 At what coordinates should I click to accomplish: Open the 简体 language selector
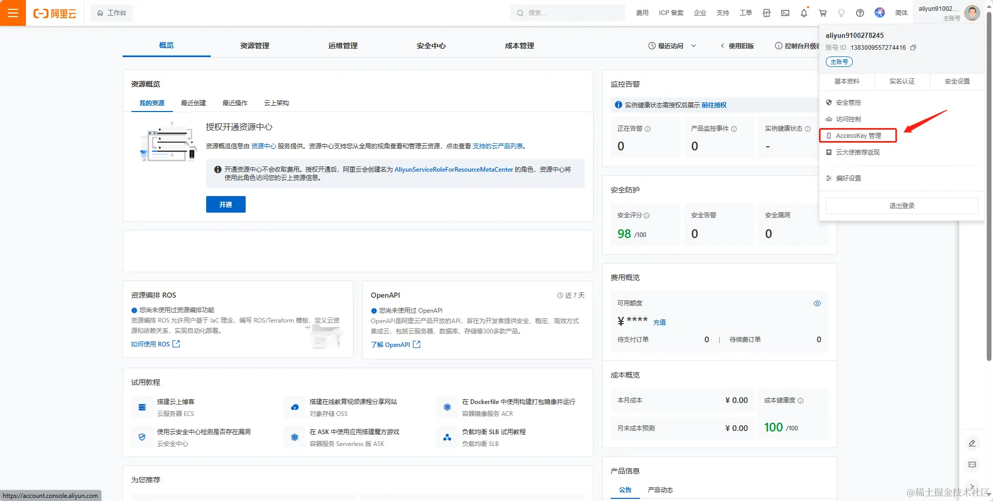point(902,13)
